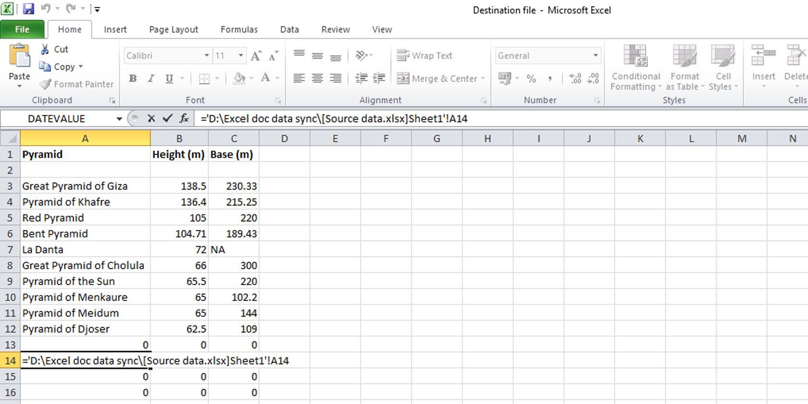Open Merge & Center dropdown arrow
808x404 pixels.
coord(482,78)
